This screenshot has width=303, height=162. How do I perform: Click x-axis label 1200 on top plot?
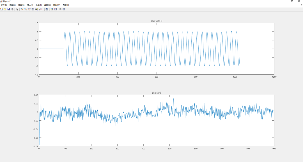[x=274, y=77]
